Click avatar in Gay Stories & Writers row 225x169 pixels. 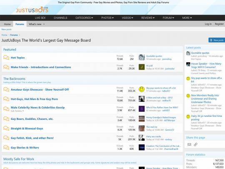[x=142, y=147]
